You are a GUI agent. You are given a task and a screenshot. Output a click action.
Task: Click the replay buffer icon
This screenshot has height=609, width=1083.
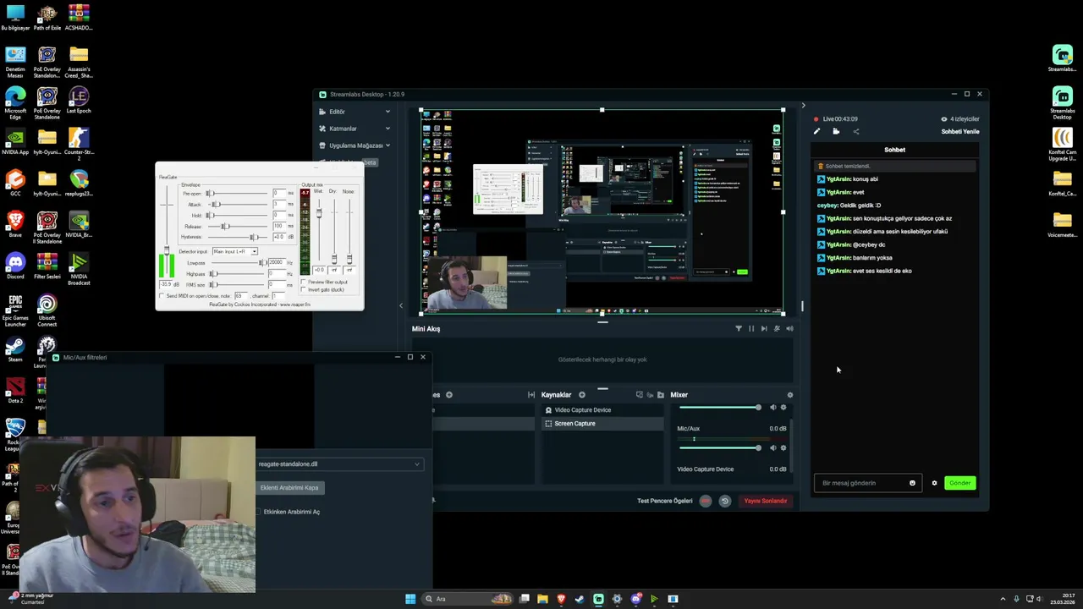pyautogui.click(x=724, y=501)
